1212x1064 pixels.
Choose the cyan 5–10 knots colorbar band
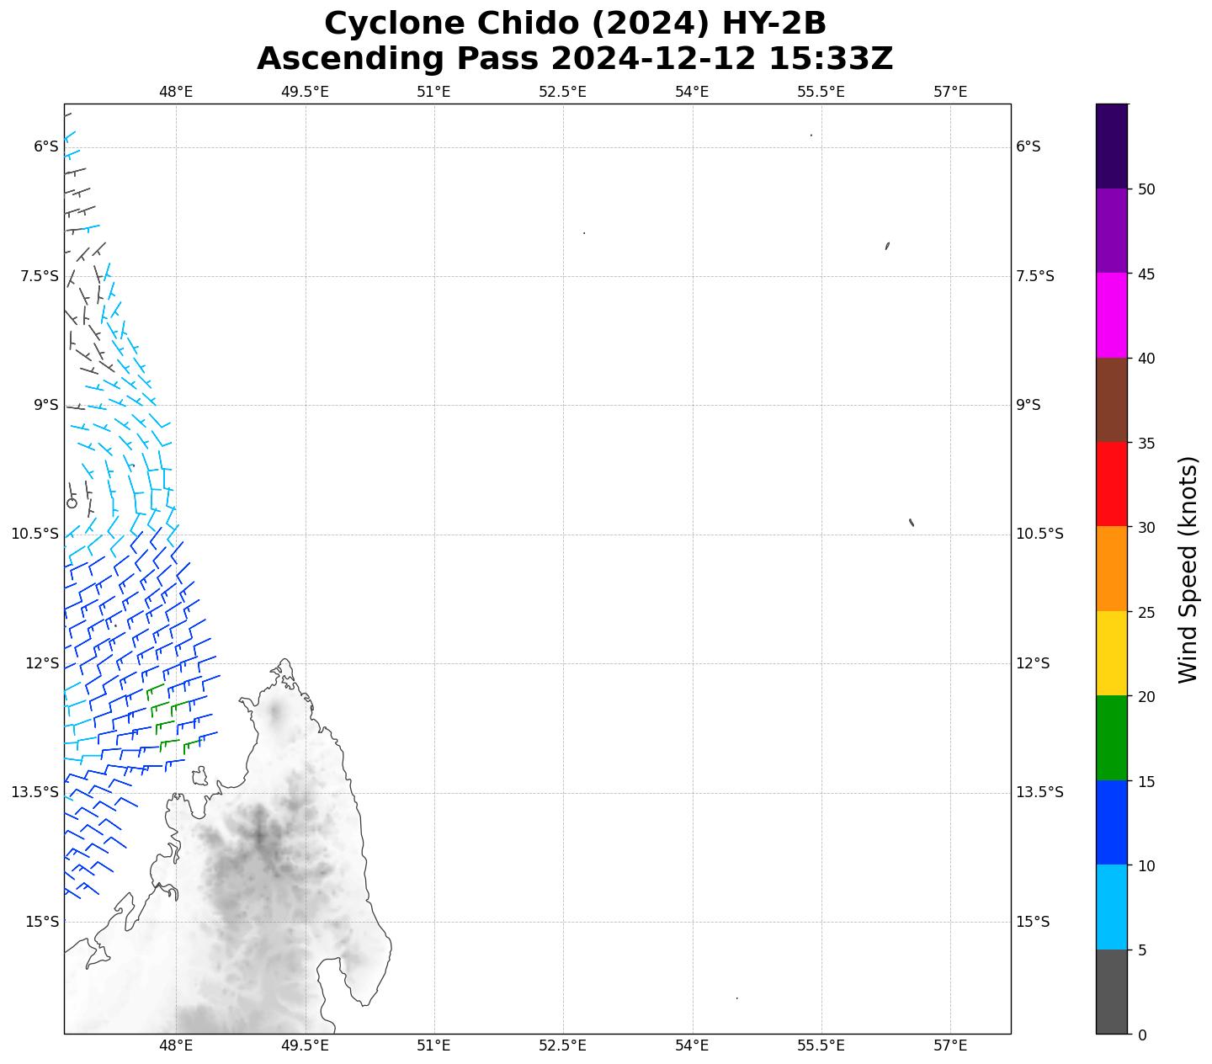pos(1111,907)
